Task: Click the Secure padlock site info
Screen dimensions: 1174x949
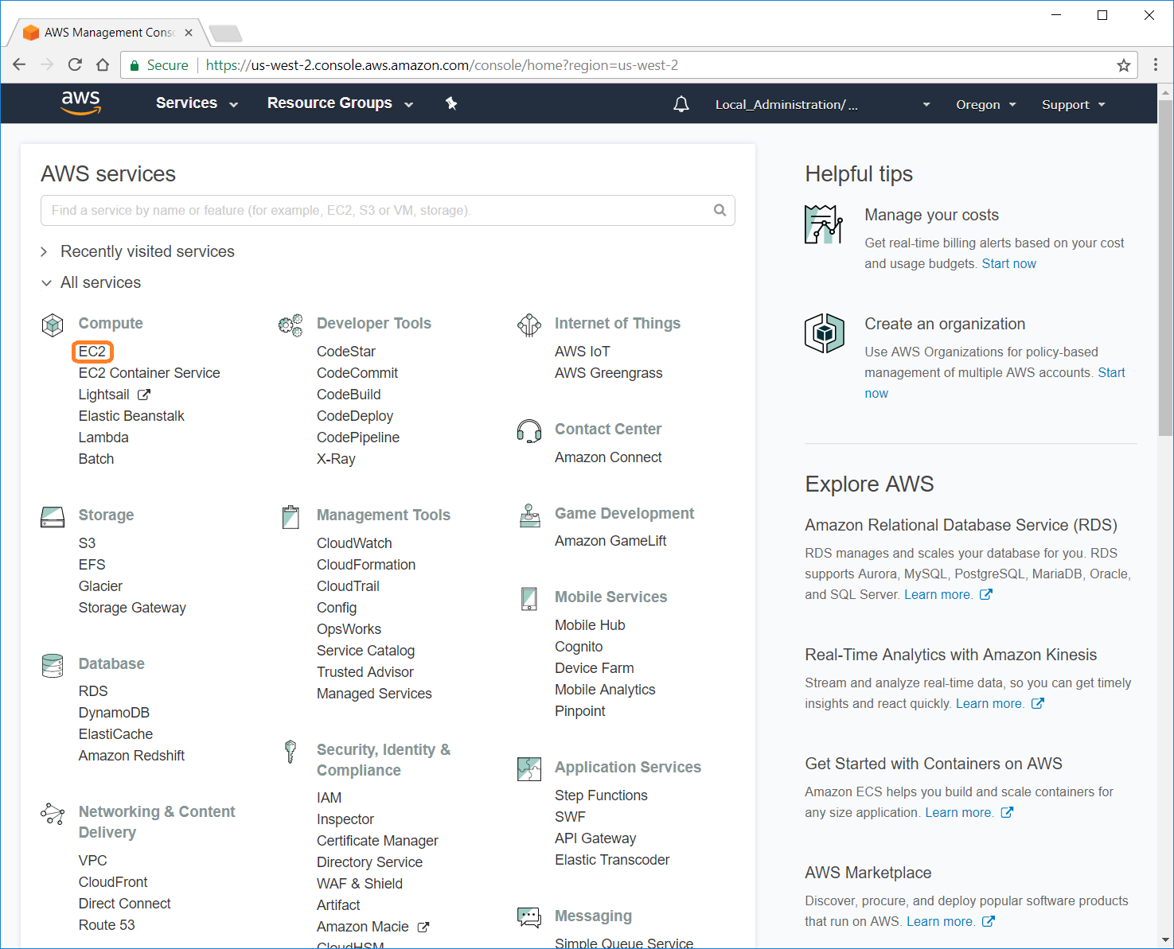Action: pos(158,65)
